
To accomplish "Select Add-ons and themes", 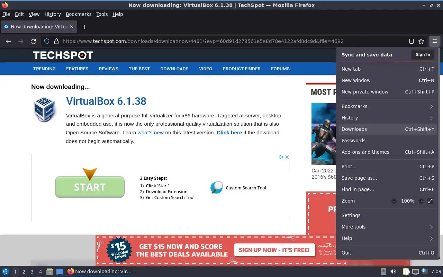I will (x=388, y=152).
